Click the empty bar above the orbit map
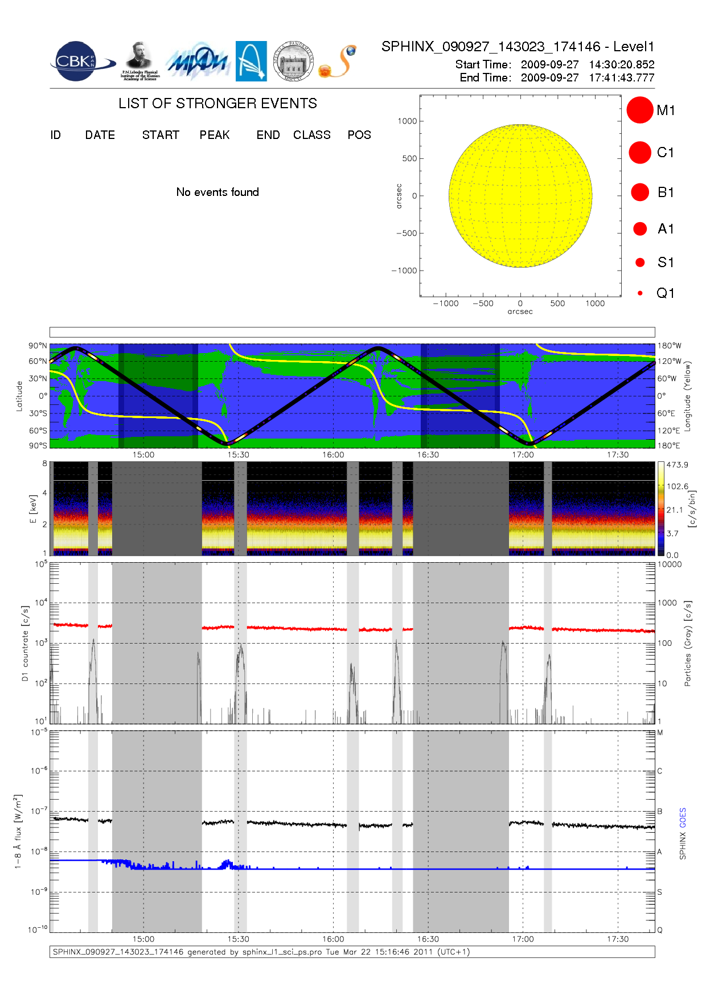The image size is (706, 999). (352, 332)
